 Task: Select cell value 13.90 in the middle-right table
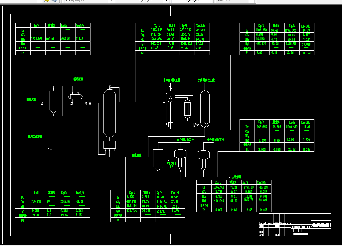click(x=291, y=140)
